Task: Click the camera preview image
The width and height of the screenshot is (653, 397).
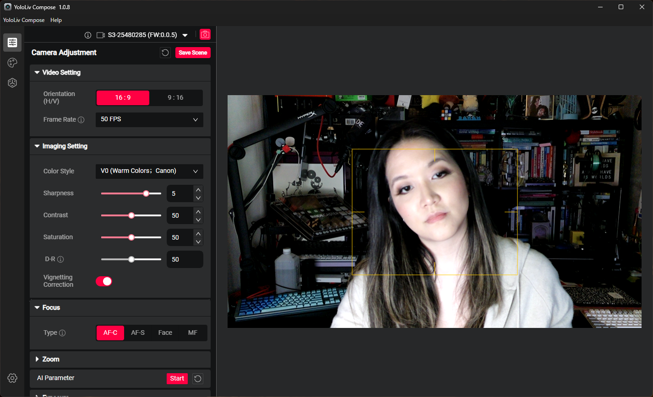Action: 435,211
